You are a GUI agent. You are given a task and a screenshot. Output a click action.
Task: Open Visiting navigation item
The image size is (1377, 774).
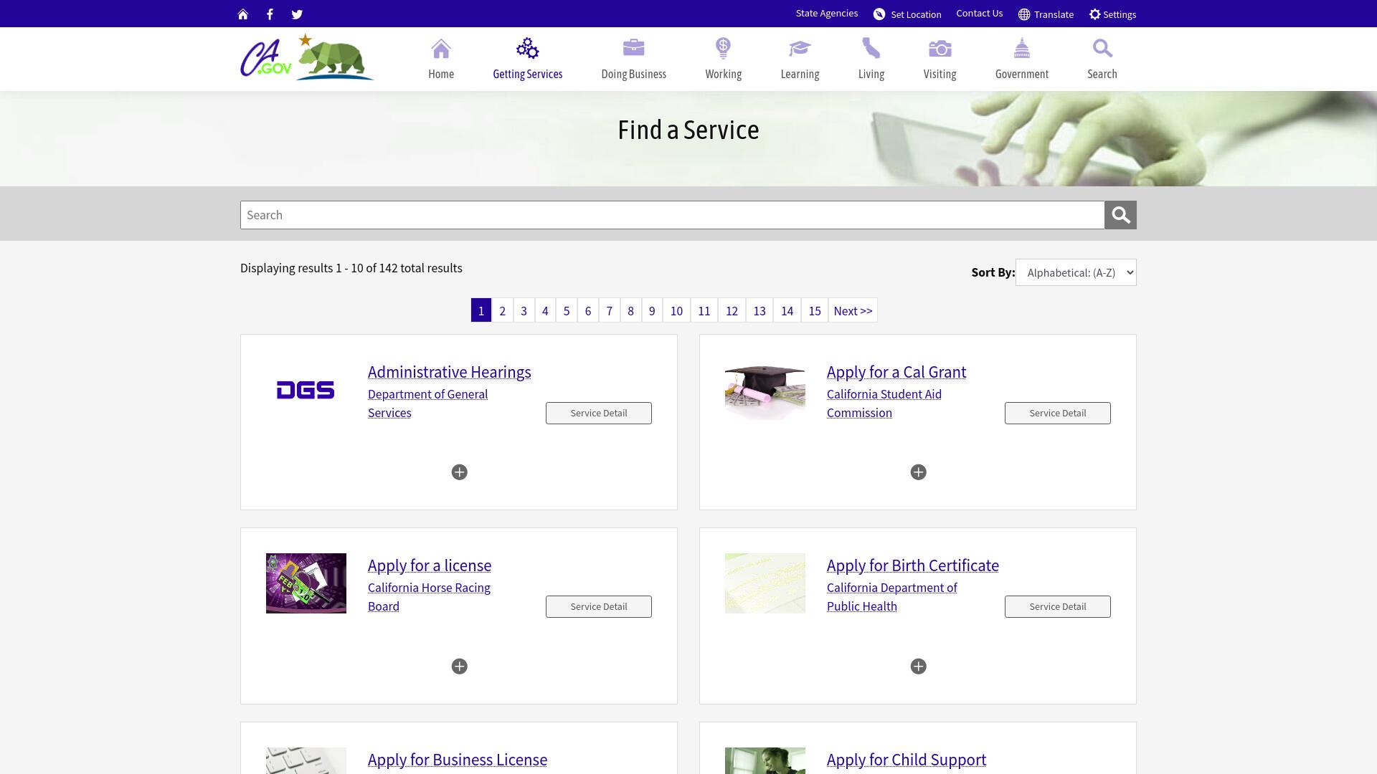tap(940, 59)
